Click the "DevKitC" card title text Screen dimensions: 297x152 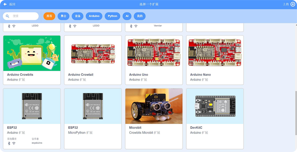click(x=196, y=128)
